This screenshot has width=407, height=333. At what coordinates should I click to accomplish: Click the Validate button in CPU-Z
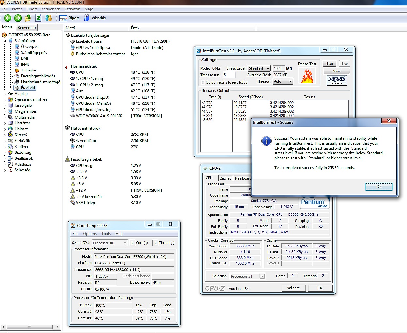tap(293, 288)
